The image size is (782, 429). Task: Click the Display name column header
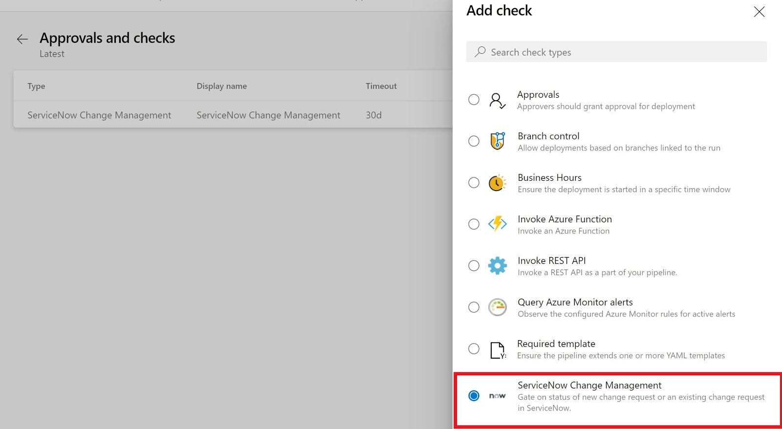pos(221,86)
